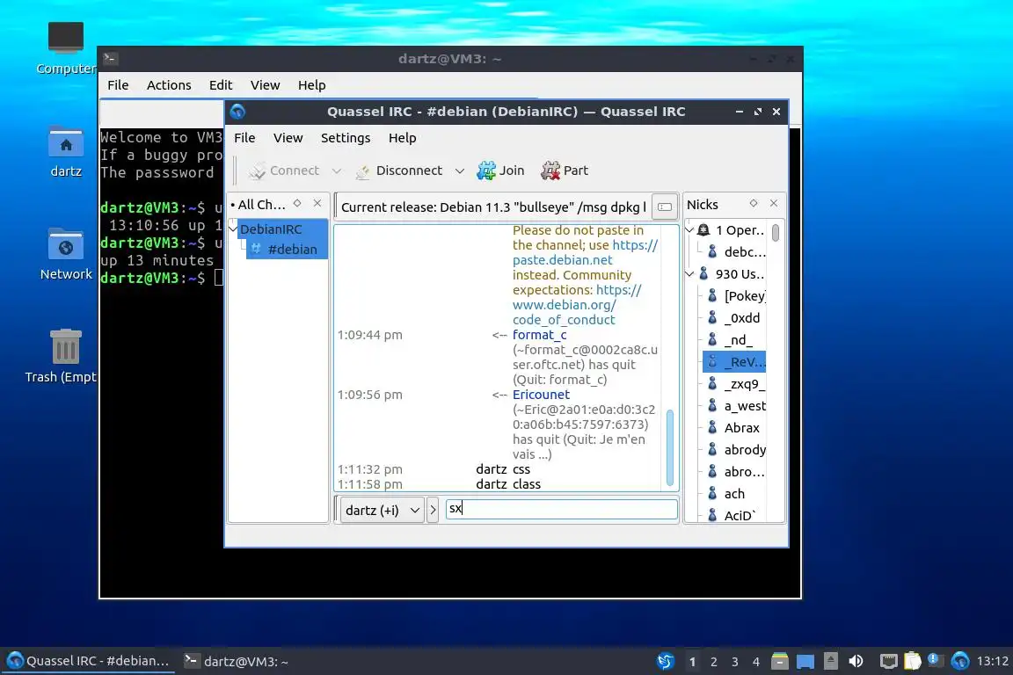The height and width of the screenshot is (675, 1013).
Task: Open the Connect dropdown arrow
Action: (337, 171)
